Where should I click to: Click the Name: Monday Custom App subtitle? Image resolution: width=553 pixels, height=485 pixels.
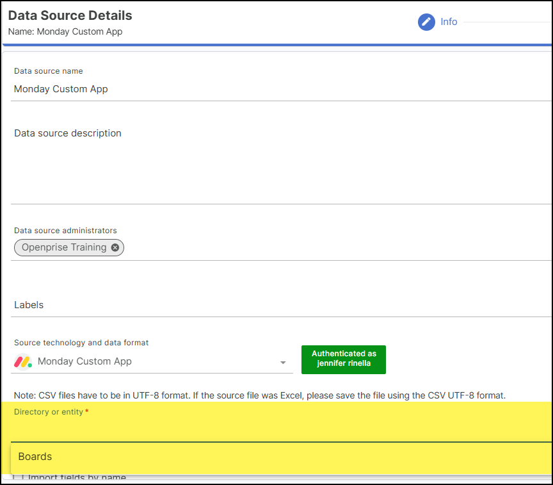pyautogui.click(x=65, y=31)
